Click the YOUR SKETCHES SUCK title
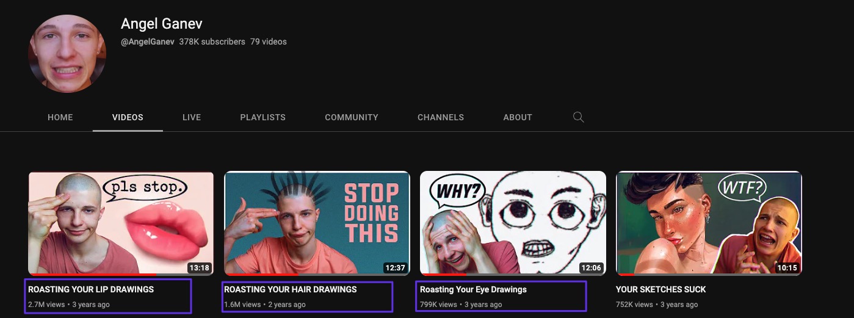Screen dimensions: 854x318 point(661,289)
